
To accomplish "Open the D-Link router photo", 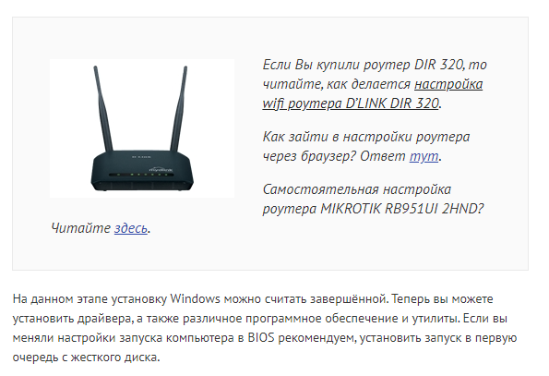I will point(142,128).
